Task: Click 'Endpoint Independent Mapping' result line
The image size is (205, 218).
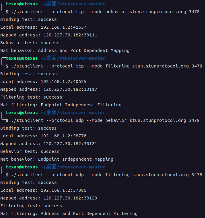Action: (57, 159)
